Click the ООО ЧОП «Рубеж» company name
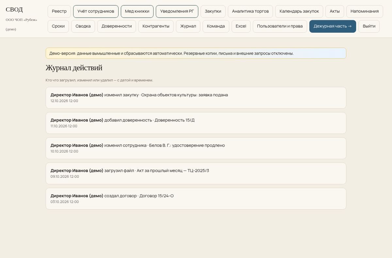Image resolution: width=392 pixels, height=258 pixels. pyautogui.click(x=22, y=20)
